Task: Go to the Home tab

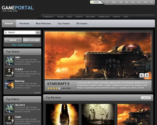Action: 96,2
